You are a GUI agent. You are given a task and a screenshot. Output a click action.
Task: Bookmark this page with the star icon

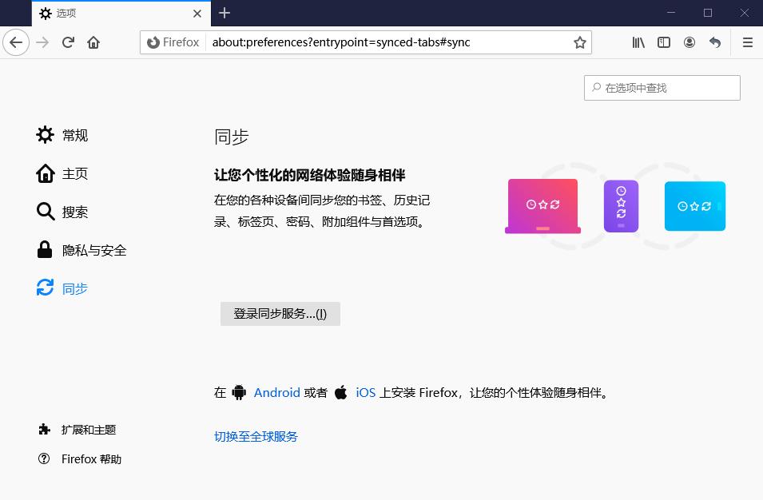pos(580,42)
